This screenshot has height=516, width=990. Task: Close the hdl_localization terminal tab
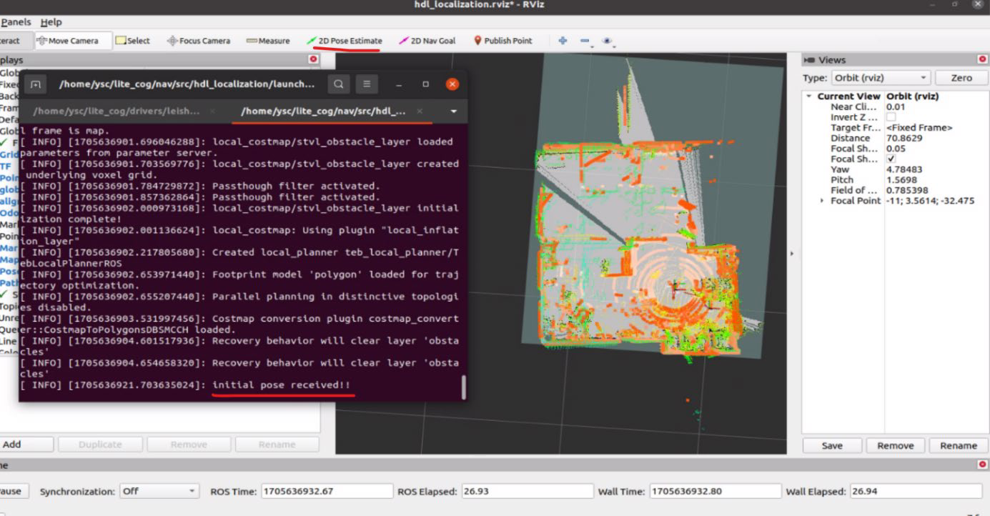tap(420, 111)
